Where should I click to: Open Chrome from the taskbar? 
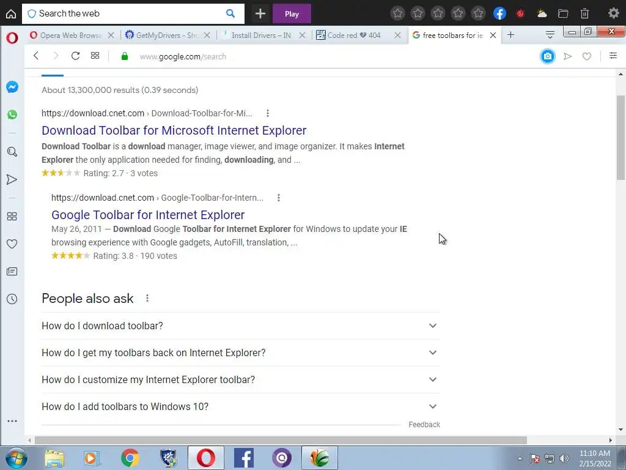(130, 458)
